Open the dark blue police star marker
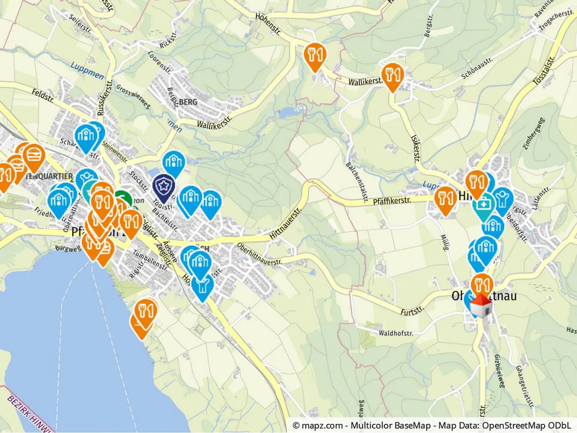This screenshot has height=433, width=577. [x=163, y=188]
